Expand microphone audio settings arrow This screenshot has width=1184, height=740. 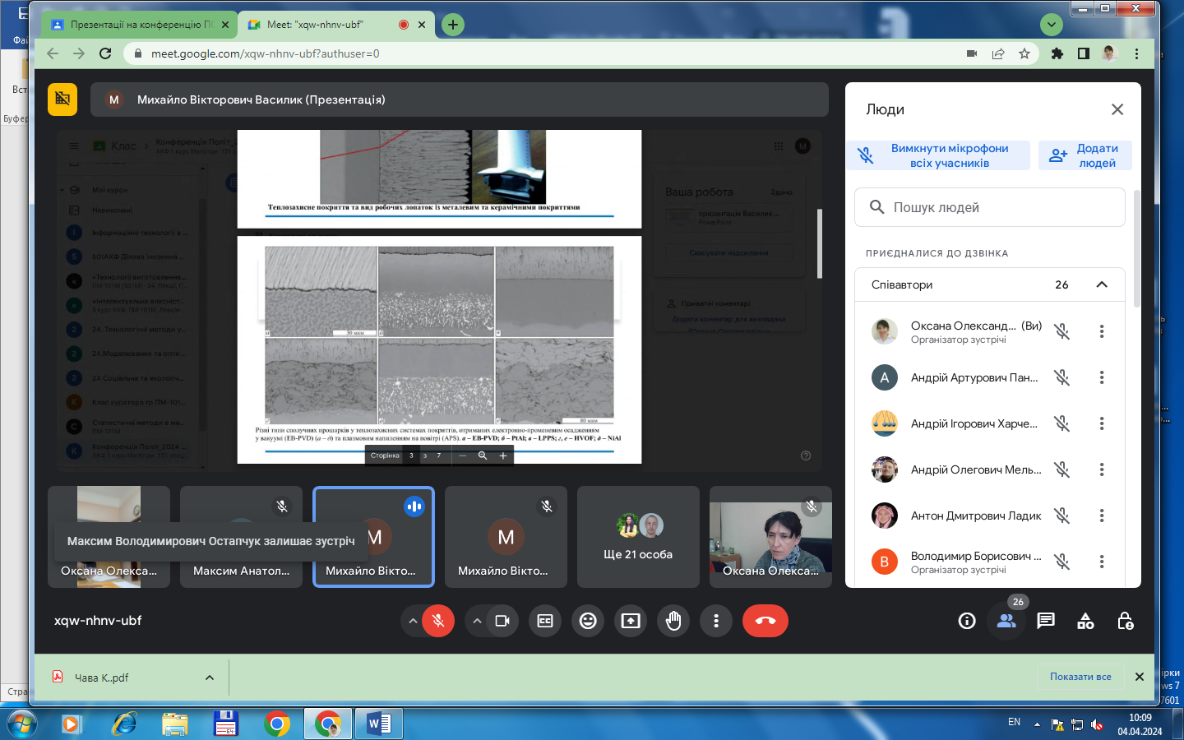(413, 621)
